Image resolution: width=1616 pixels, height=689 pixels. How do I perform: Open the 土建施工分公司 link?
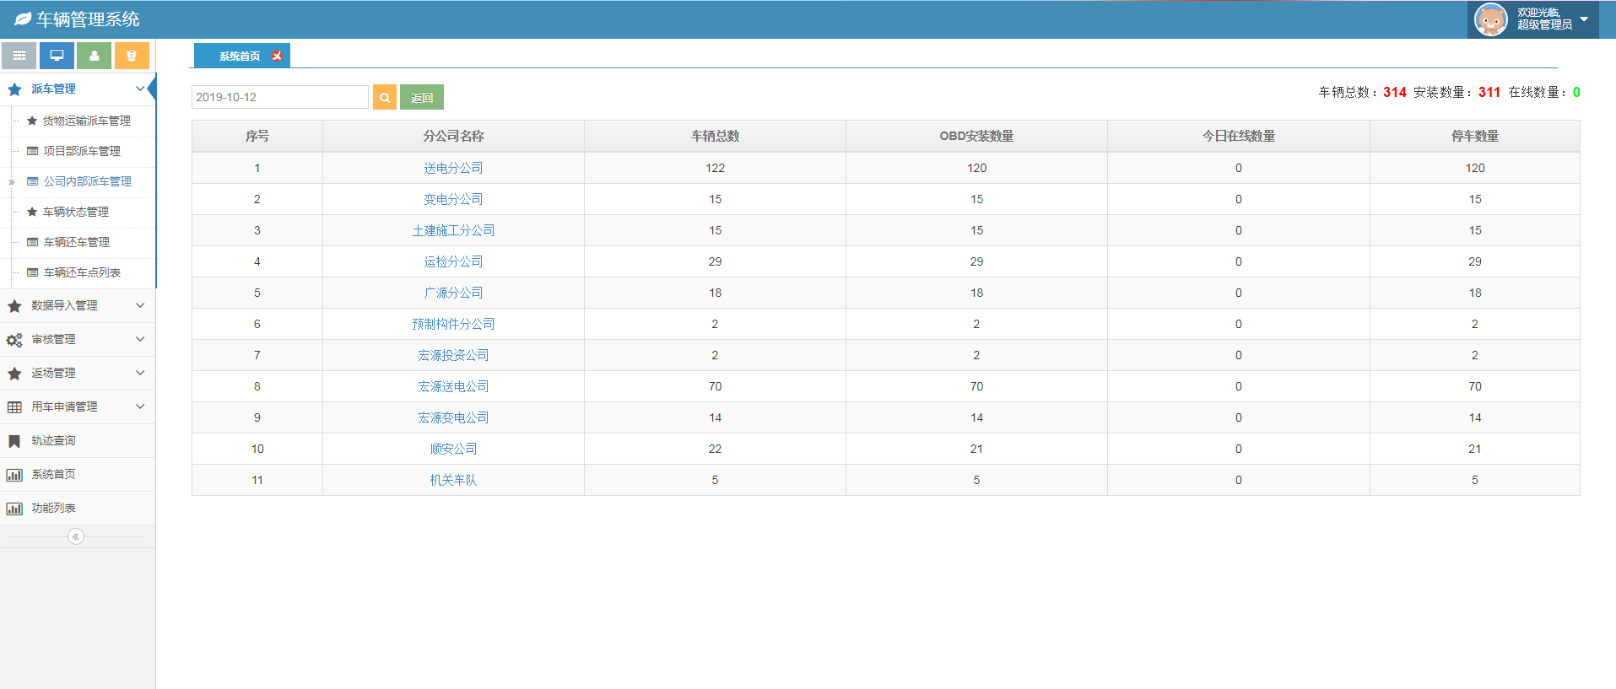(453, 230)
